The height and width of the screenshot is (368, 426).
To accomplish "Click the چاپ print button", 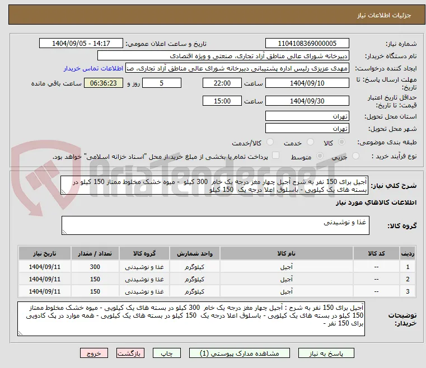I will click(x=167, y=353).
